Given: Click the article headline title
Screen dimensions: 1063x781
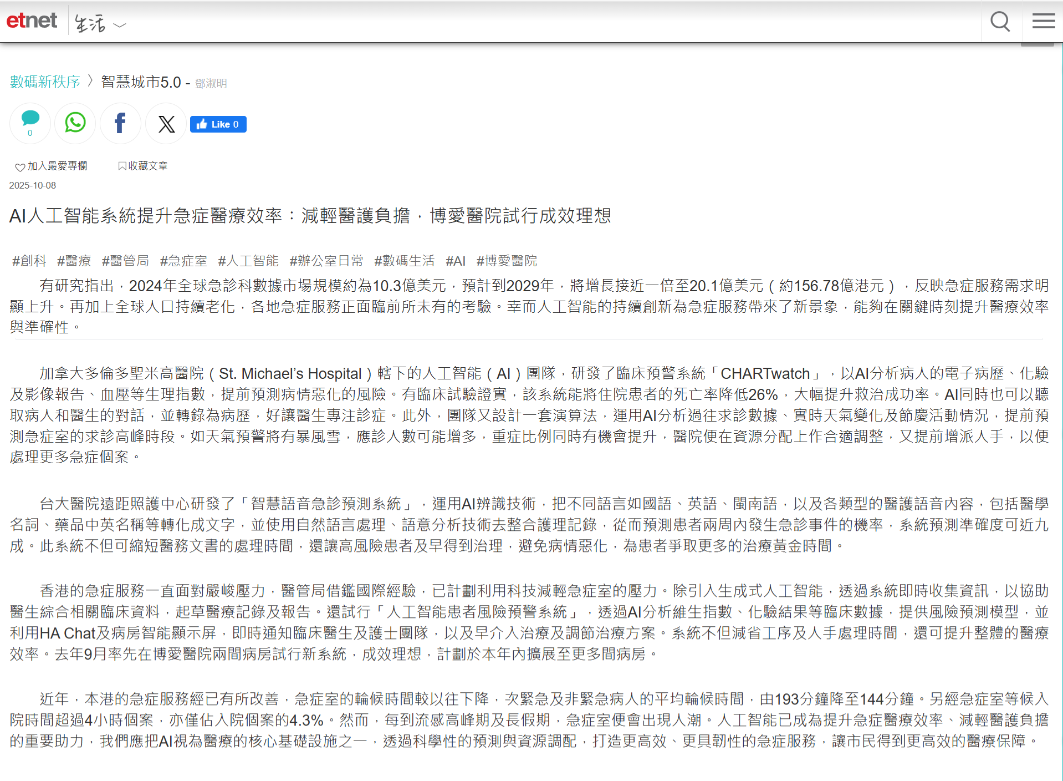Looking at the screenshot, I should click(310, 216).
